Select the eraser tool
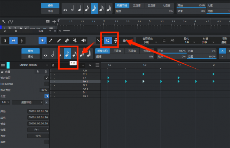Viewport: 230px width, 148px height. coord(67,40)
